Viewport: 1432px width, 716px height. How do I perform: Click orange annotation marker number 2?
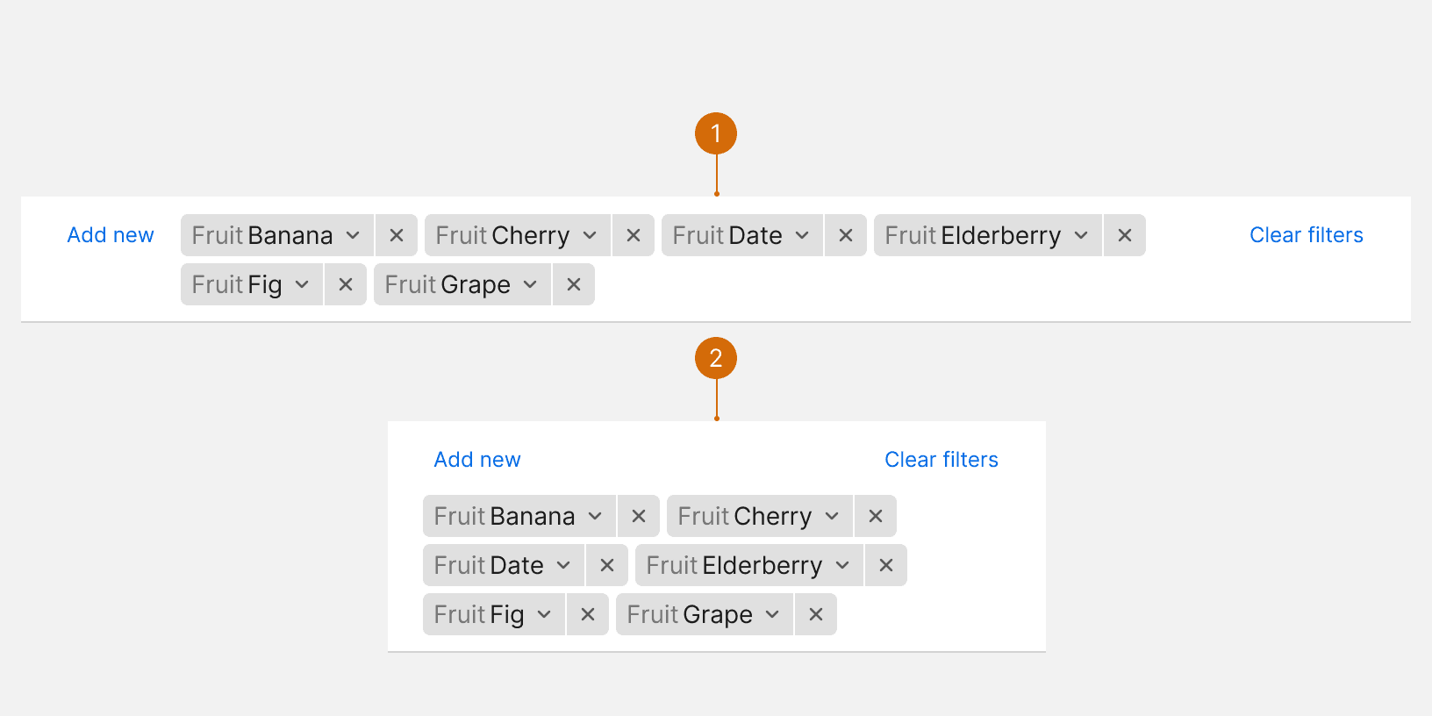716,358
